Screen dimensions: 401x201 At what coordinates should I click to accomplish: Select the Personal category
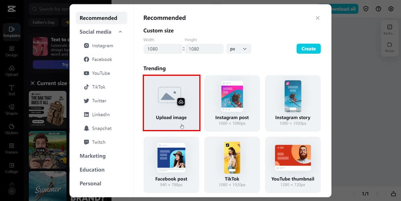coord(90,184)
